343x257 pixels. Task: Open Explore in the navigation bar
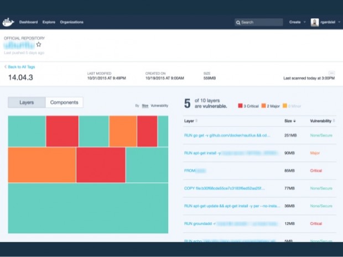click(49, 22)
